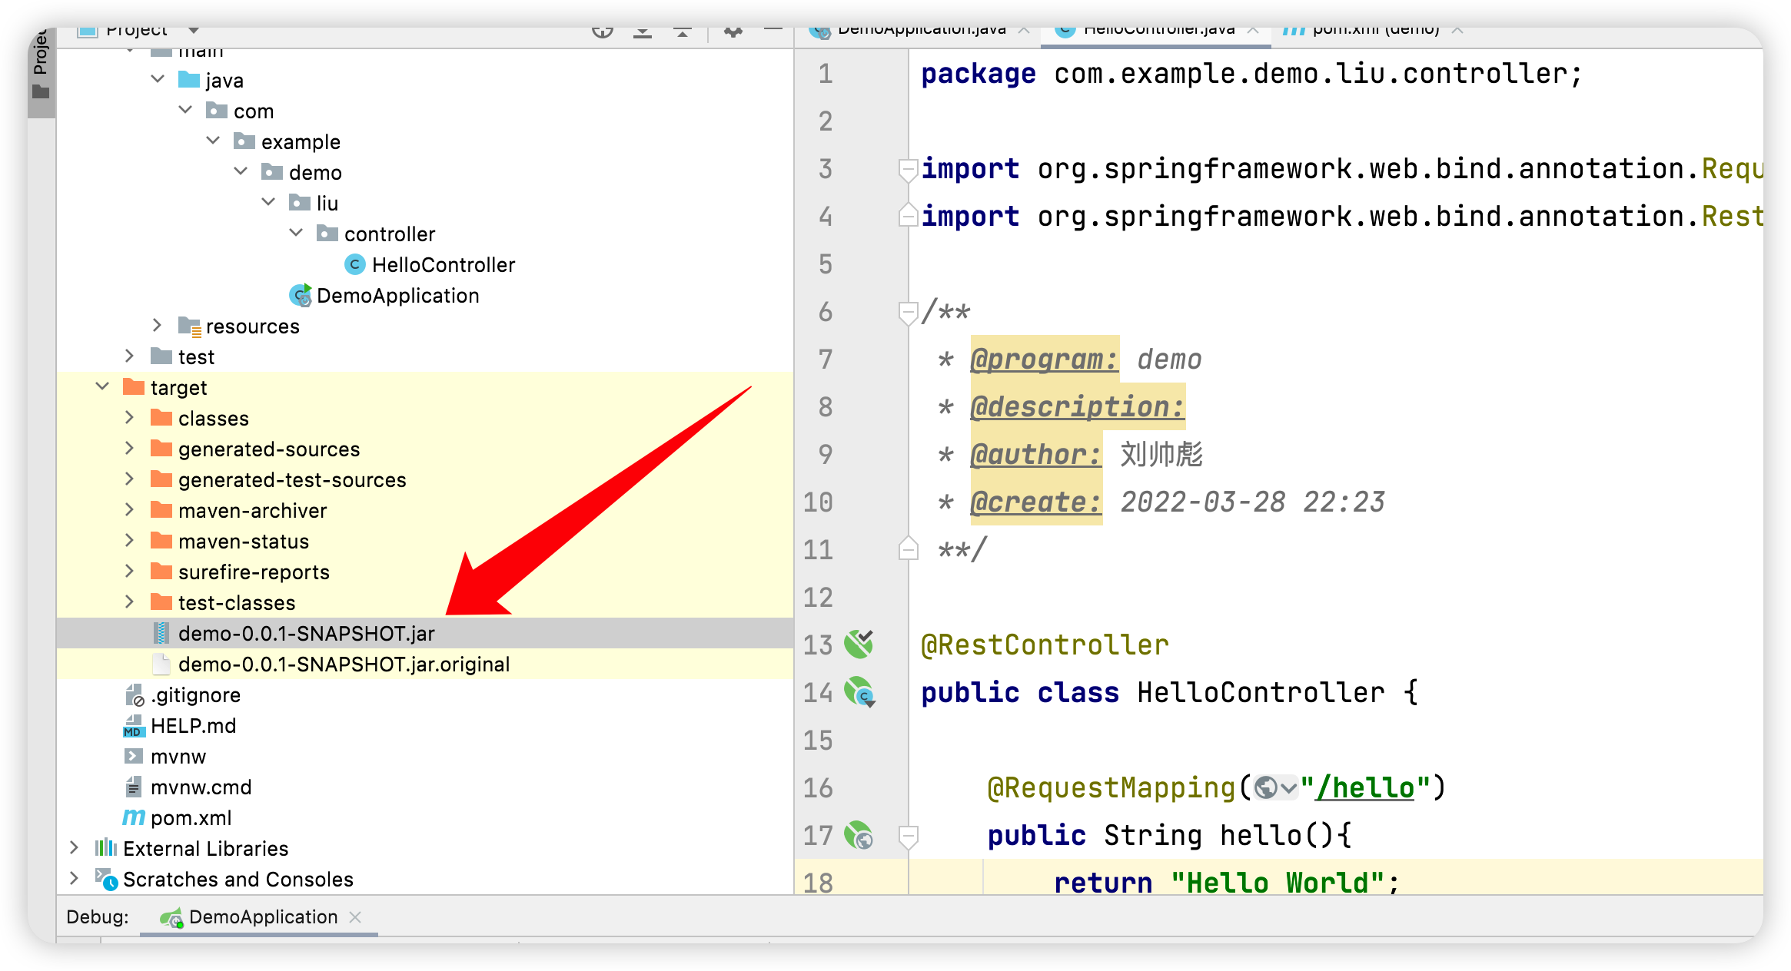Image resolution: width=1791 pixels, height=971 pixels.
Task: Click the package keyword on line 1
Action: pos(979,74)
